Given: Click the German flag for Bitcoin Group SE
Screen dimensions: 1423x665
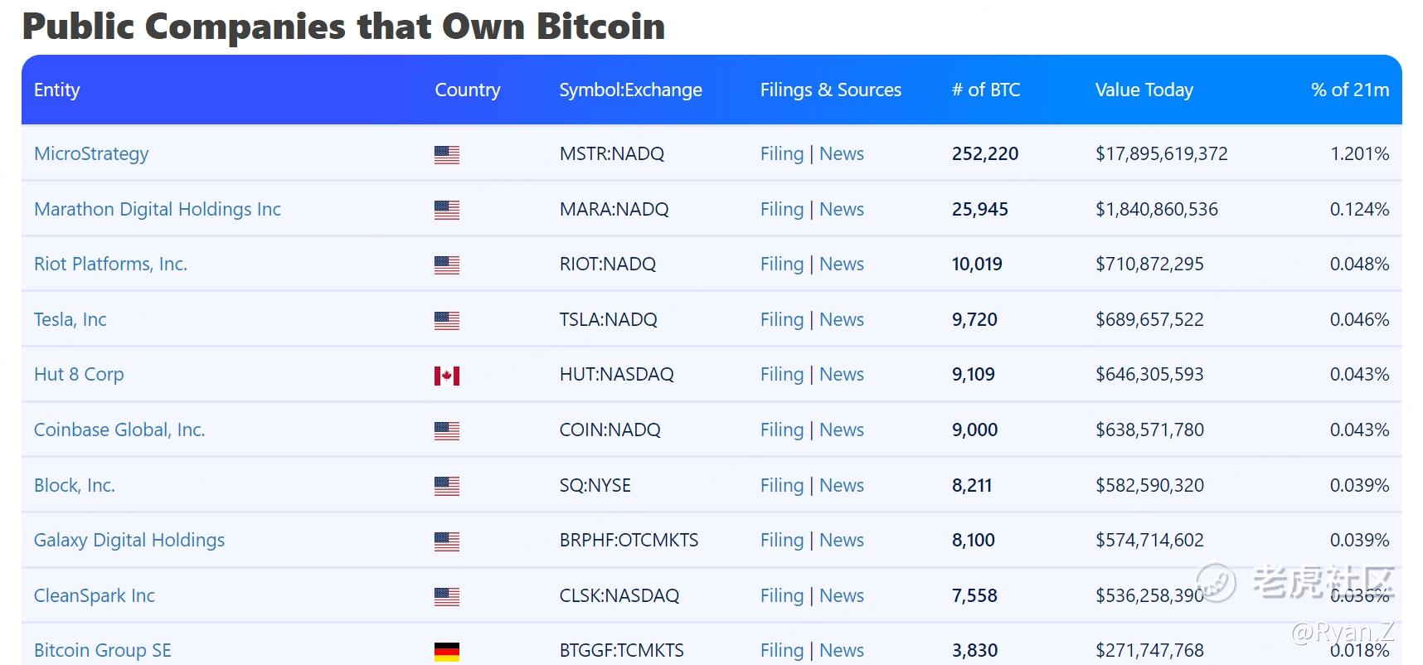Looking at the screenshot, I should [448, 650].
